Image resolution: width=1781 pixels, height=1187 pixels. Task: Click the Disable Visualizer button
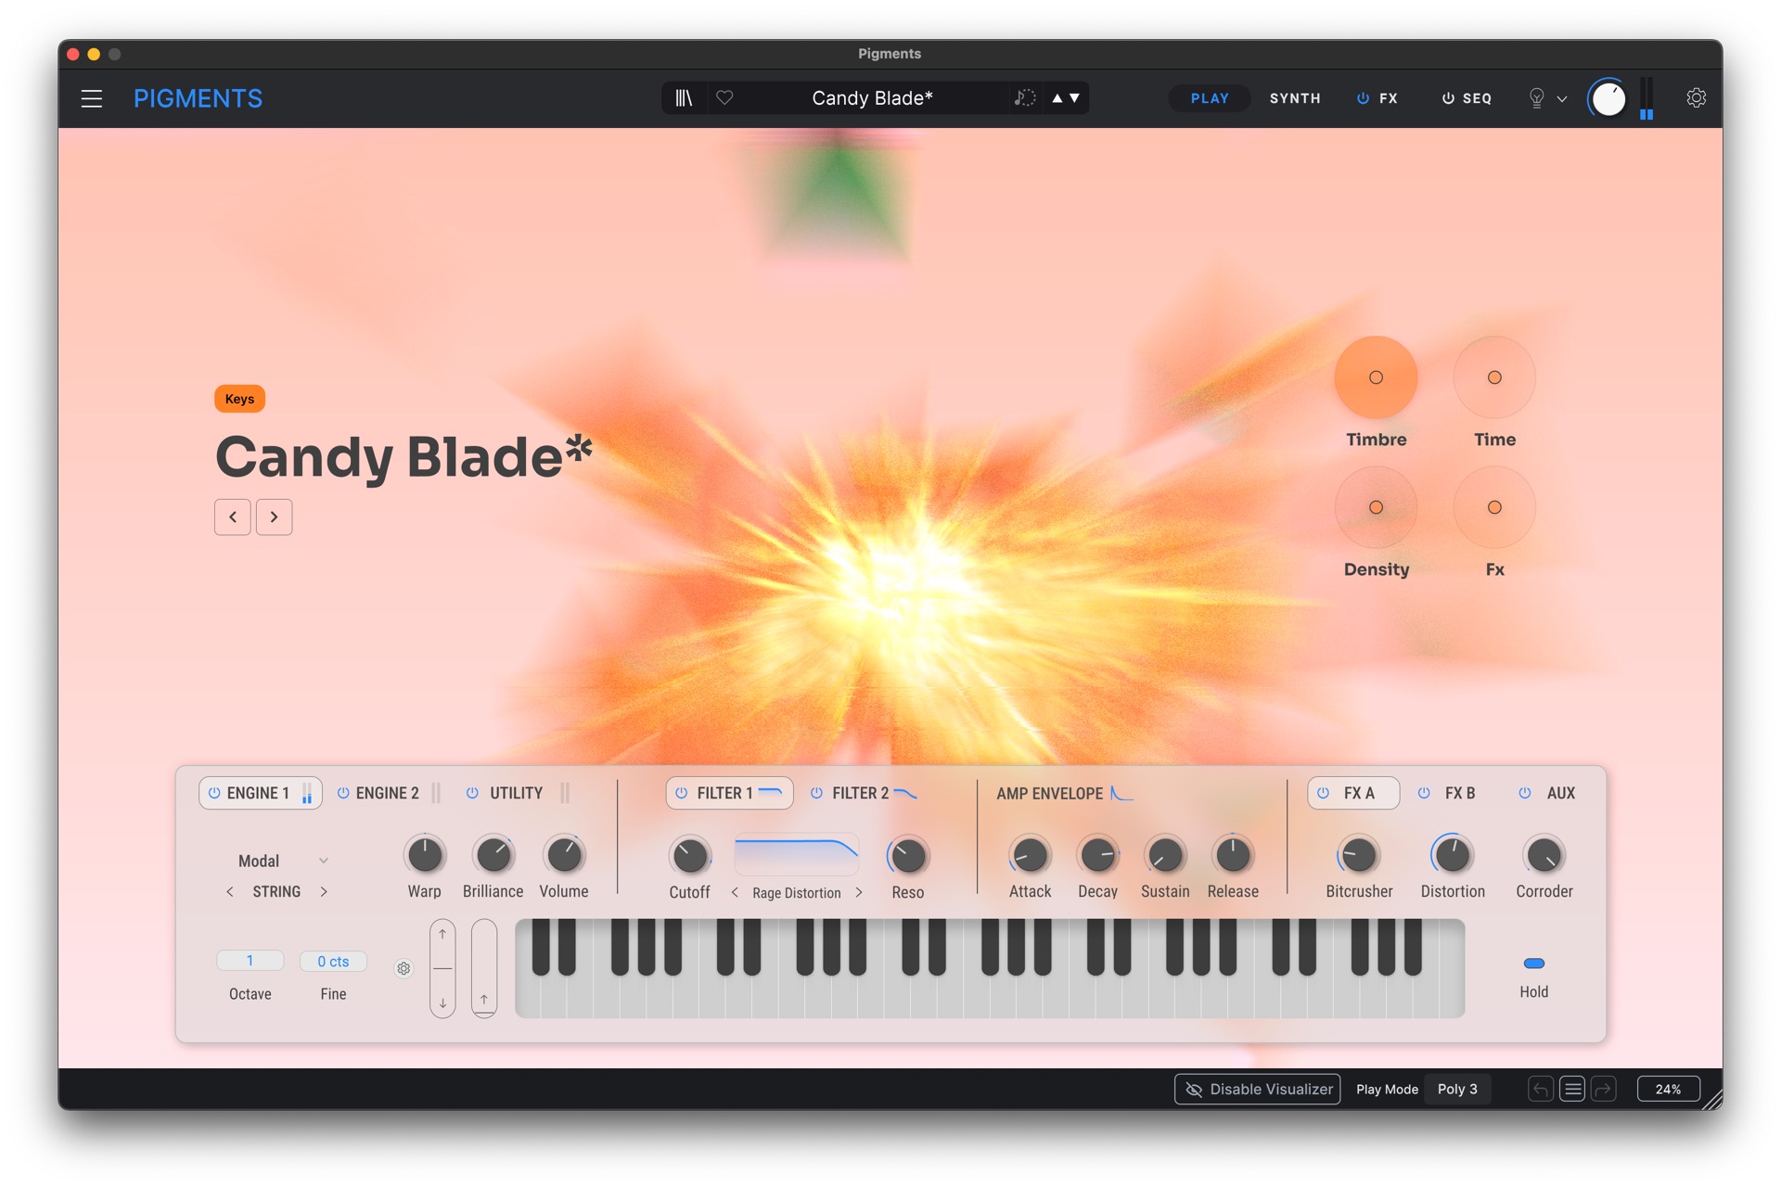[x=1258, y=1089]
